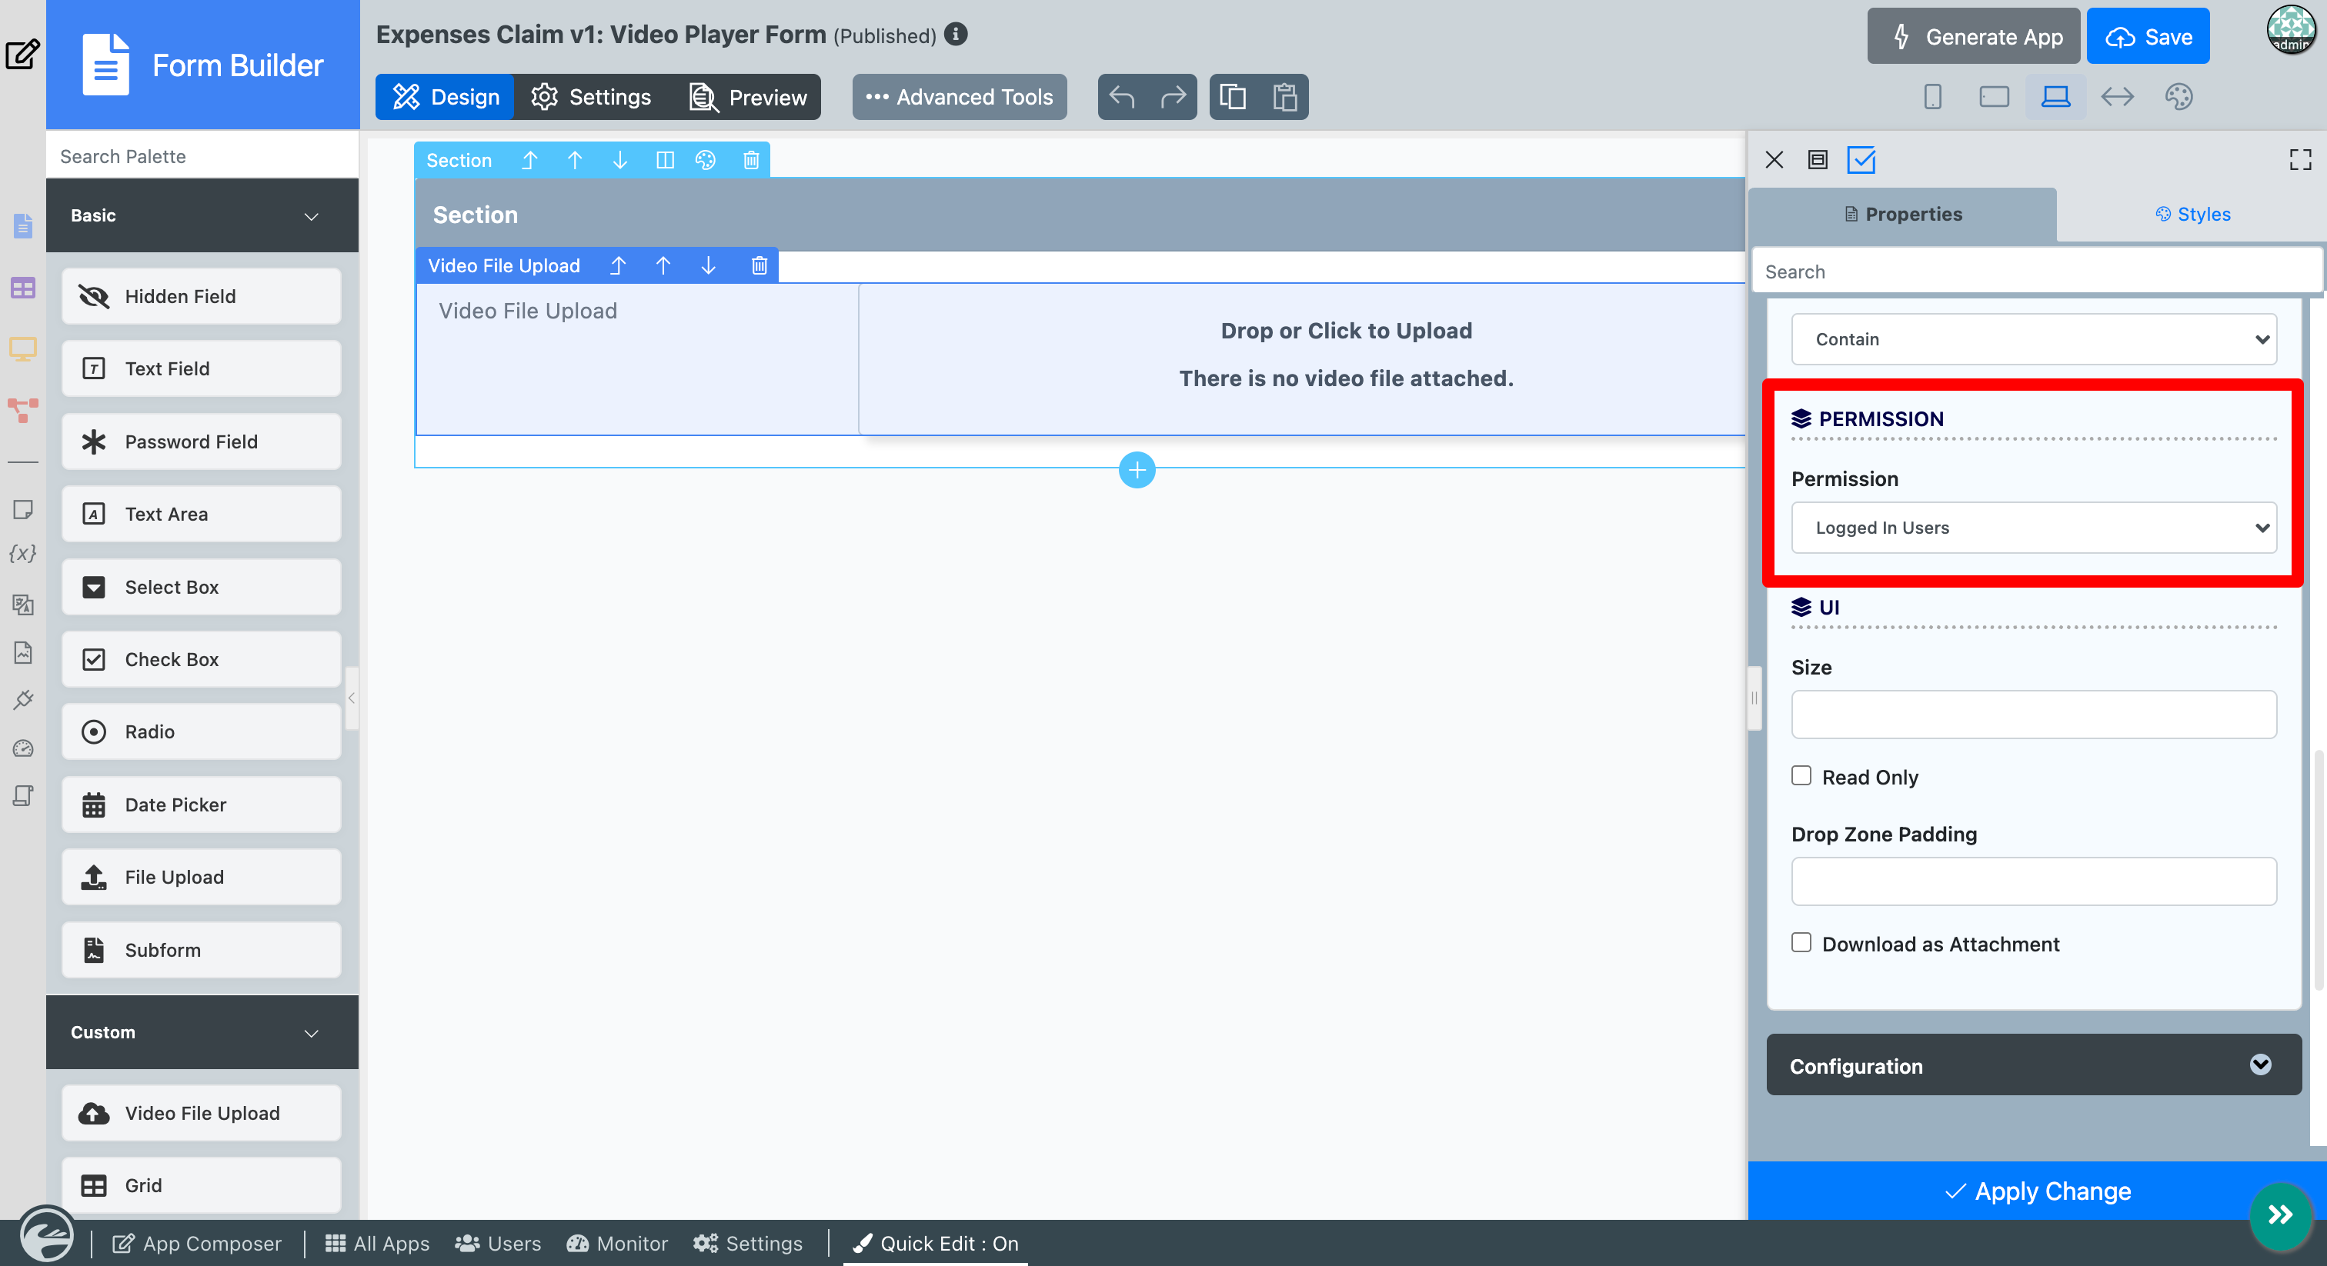Open footer Settings gears link
This screenshot has height=1266, width=2327.
pyautogui.click(x=747, y=1244)
